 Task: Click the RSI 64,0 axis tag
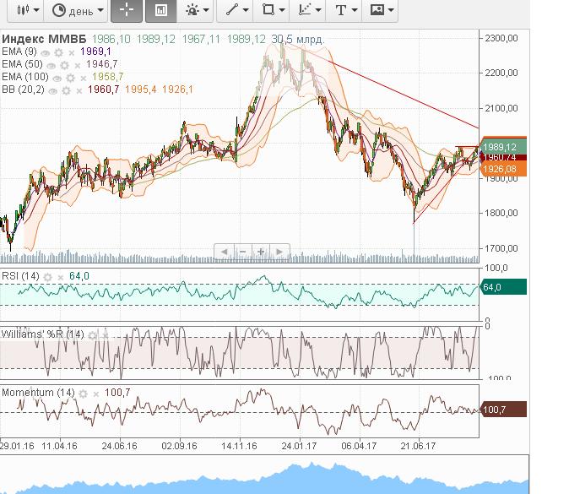tap(503, 287)
